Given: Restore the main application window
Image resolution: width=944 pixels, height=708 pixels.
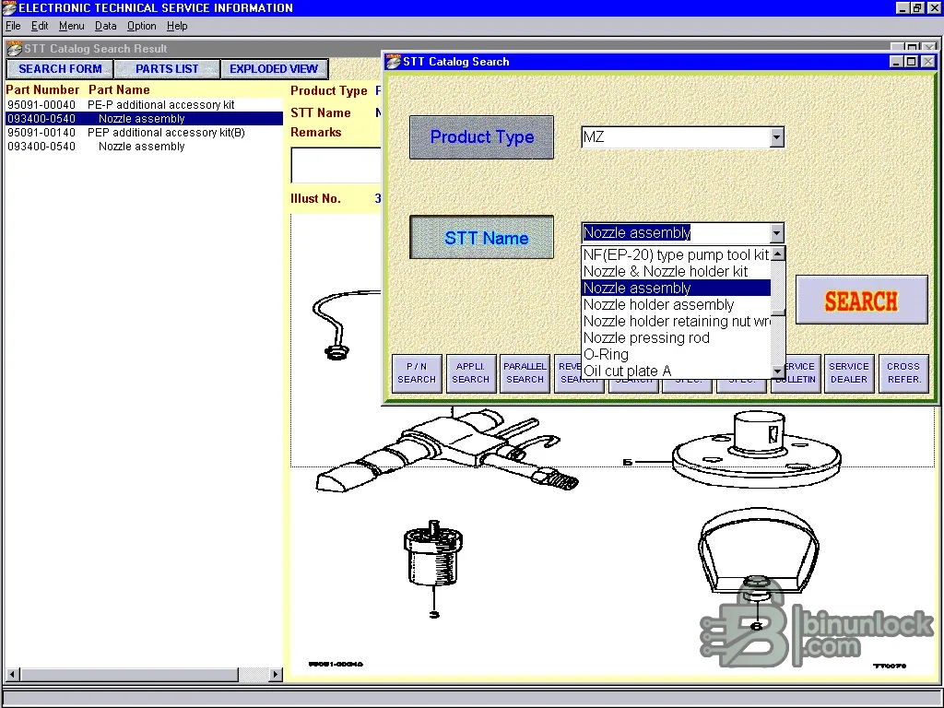Looking at the screenshot, I should [x=917, y=7].
